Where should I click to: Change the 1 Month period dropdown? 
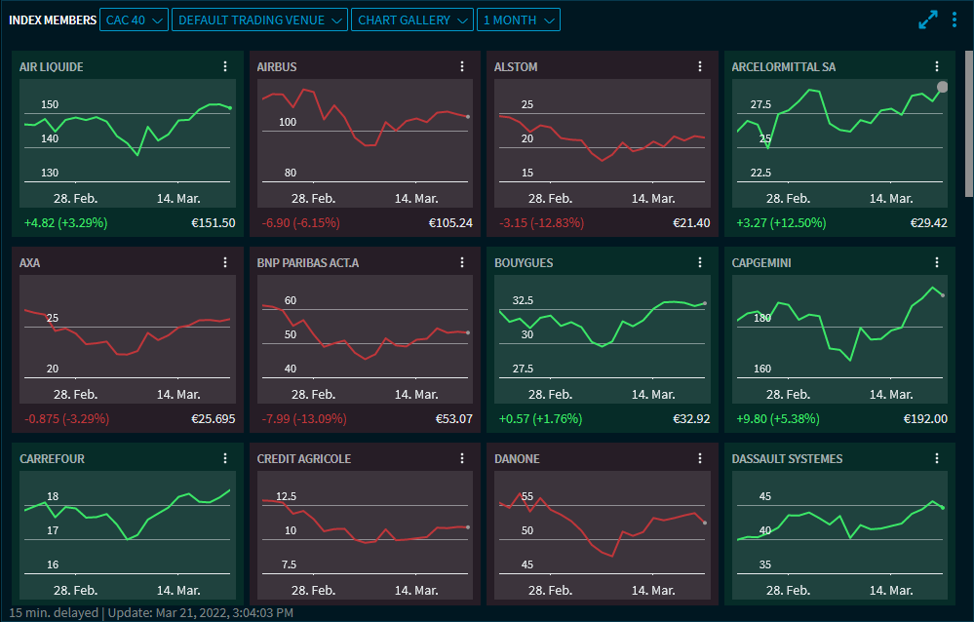point(520,19)
